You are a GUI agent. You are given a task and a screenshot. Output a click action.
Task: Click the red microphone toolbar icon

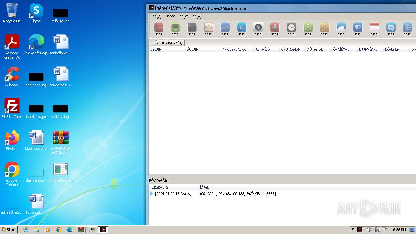coord(275,28)
